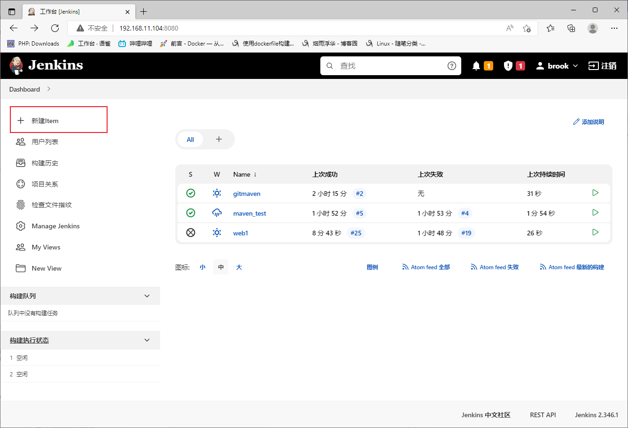The image size is (628, 428).
Task: Open Atom feed 失败 link
Action: (x=495, y=267)
